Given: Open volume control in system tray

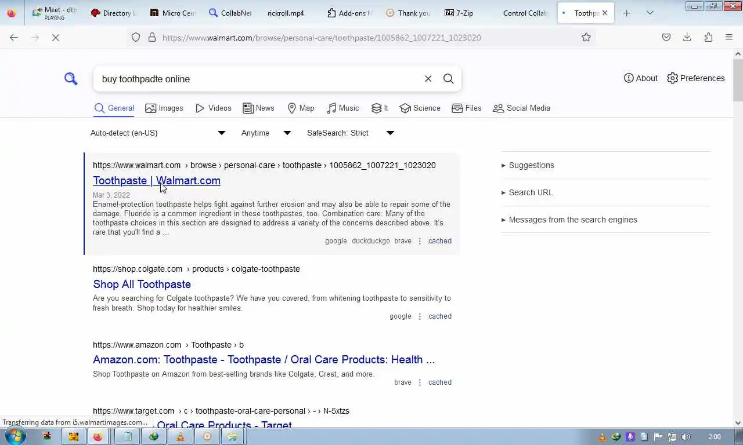Looking at the screenshot, I should coord(686,437).
